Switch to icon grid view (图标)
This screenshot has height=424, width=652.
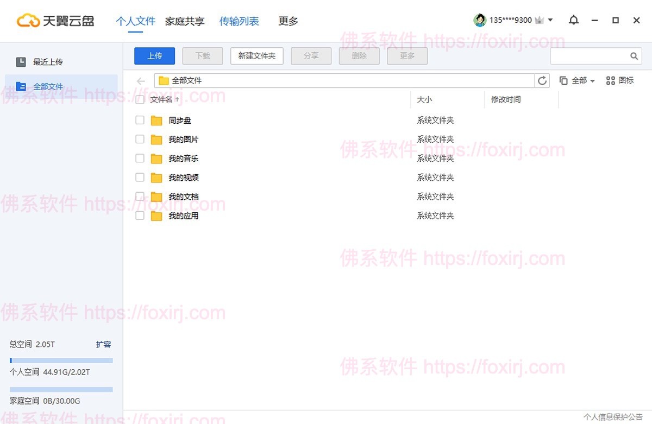(620, 80)
